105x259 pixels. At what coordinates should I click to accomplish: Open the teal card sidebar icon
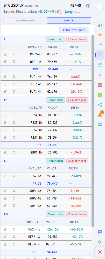[x=100, y=125]
